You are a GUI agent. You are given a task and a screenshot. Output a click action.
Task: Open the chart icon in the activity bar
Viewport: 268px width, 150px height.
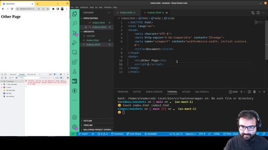pos(75,81)
